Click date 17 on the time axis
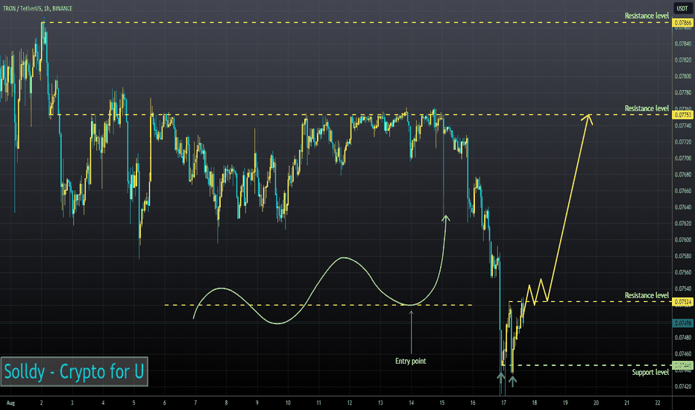The width and height of the screenshot is (695, 410). tap(503, 403)
